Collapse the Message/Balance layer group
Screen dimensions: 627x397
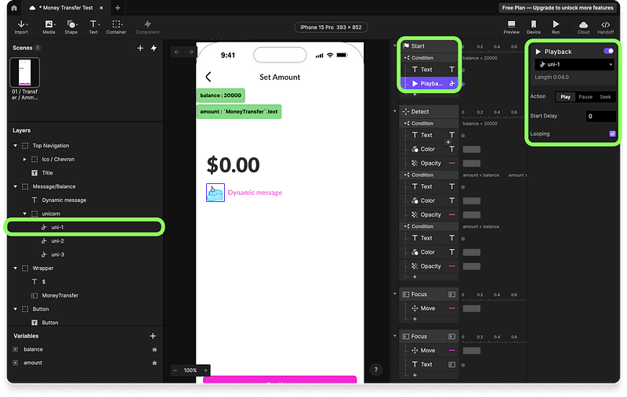16,186
